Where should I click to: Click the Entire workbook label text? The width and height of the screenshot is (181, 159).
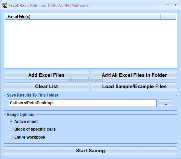[x=30, y=137]
